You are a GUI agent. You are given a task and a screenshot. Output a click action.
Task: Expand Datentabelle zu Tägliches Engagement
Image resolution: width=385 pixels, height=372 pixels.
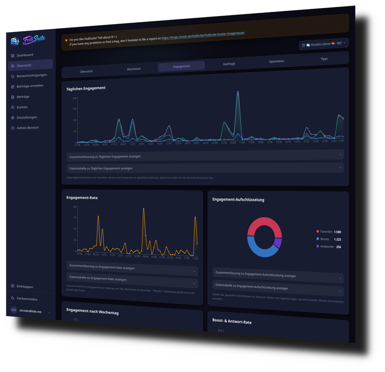tap(205, 168)
